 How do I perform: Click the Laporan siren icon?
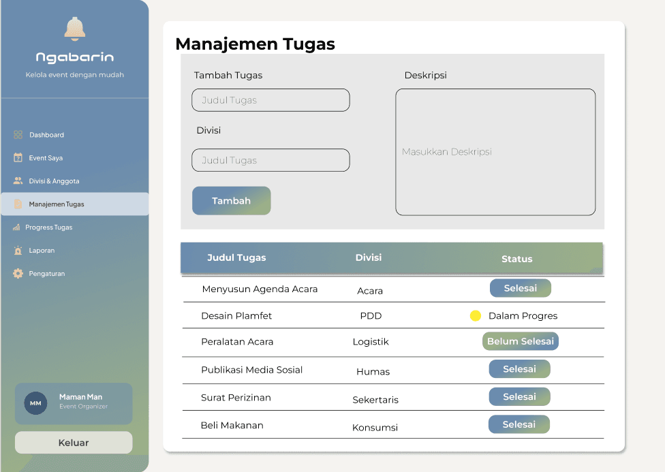18,250
